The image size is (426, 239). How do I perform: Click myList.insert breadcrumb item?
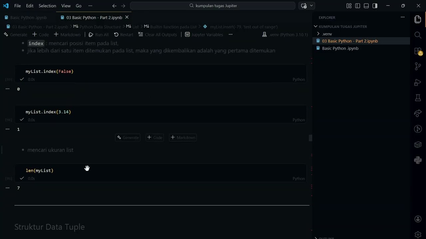coord(244,27)
